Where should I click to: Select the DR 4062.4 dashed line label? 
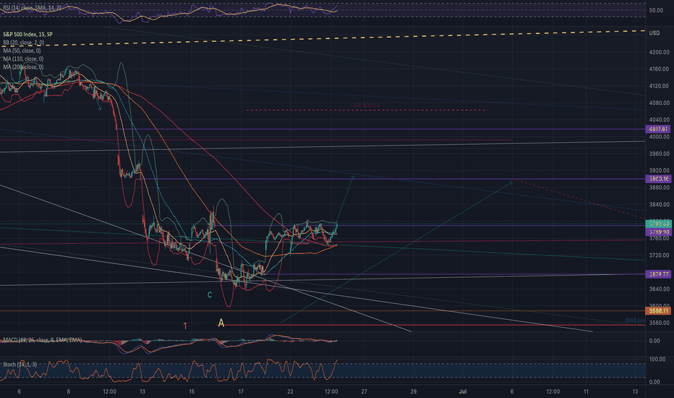pos(367,106)
